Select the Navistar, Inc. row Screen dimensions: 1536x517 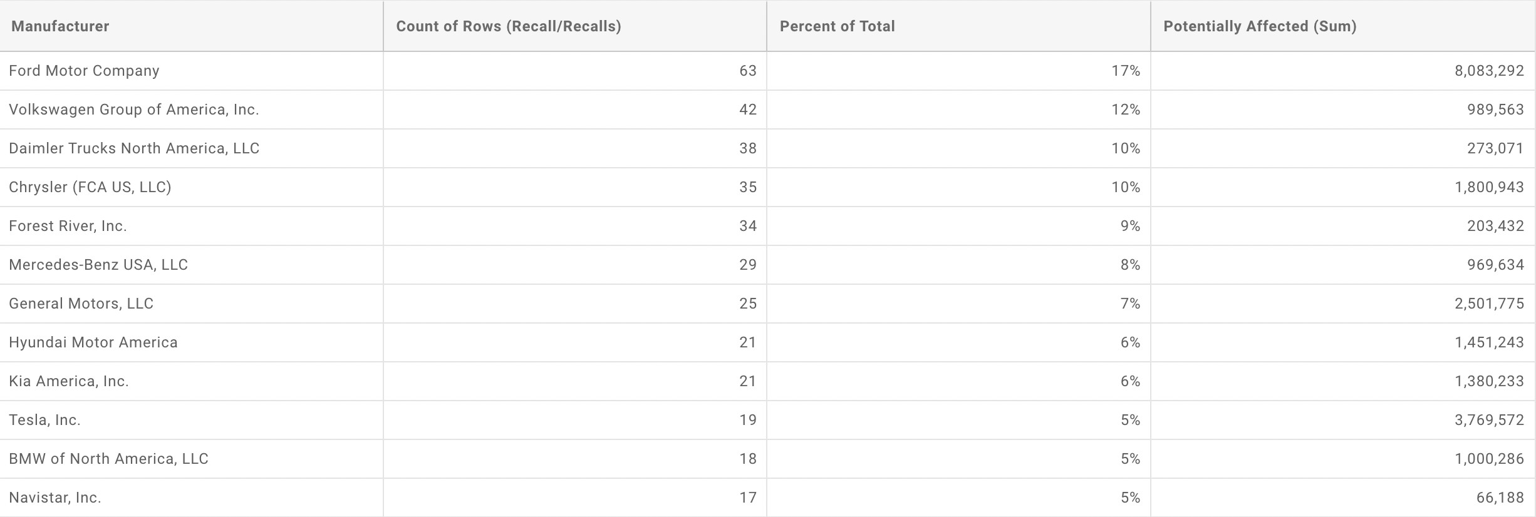point(768,498)
